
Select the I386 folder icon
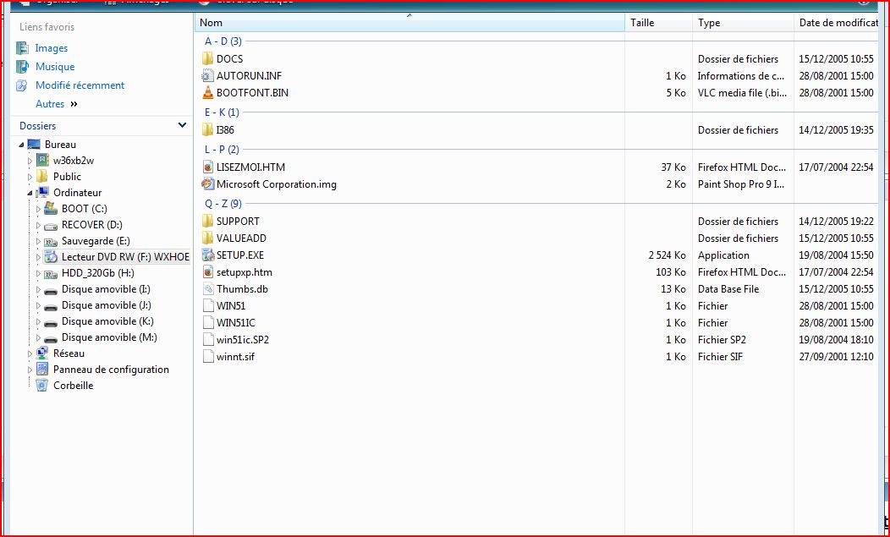point(208,129)
